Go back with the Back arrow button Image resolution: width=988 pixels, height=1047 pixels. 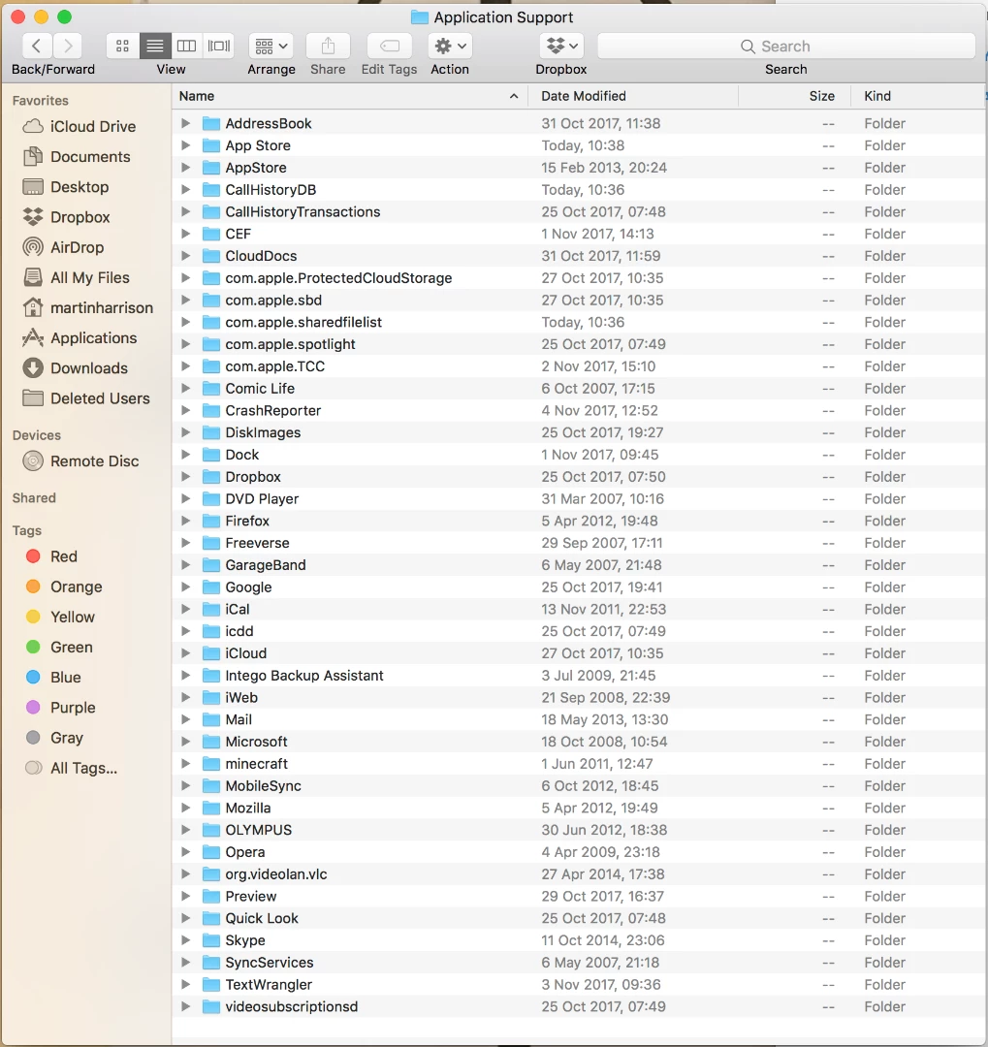point(38,47)
